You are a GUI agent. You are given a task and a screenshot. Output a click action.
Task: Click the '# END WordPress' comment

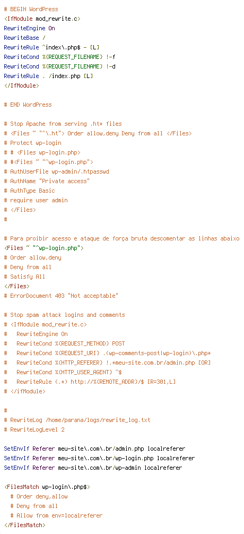(x=28, y=105)
